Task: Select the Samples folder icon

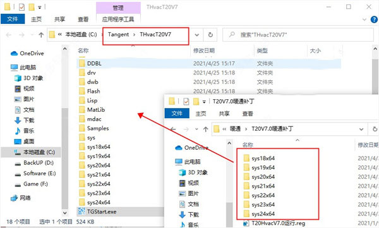Action: tap(82, 128)
